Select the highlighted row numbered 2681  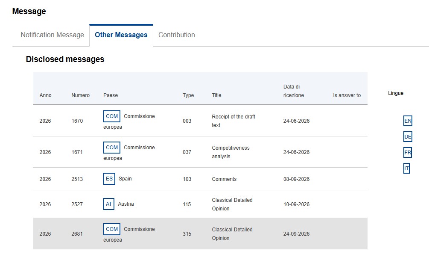pos(200,234)
